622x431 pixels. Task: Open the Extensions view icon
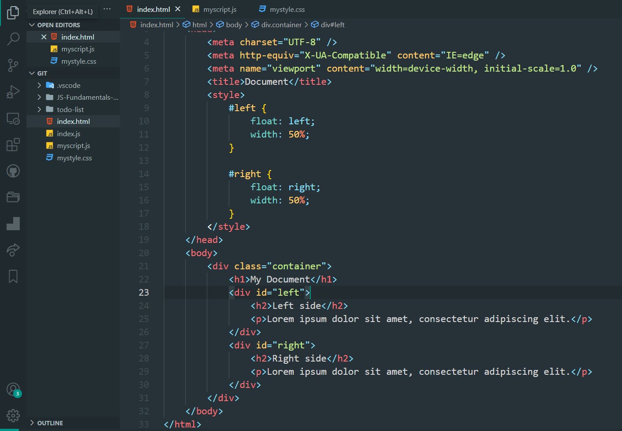click(x=13, y=145)
